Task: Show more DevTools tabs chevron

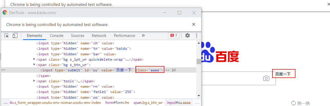Action: click(143, 36)
